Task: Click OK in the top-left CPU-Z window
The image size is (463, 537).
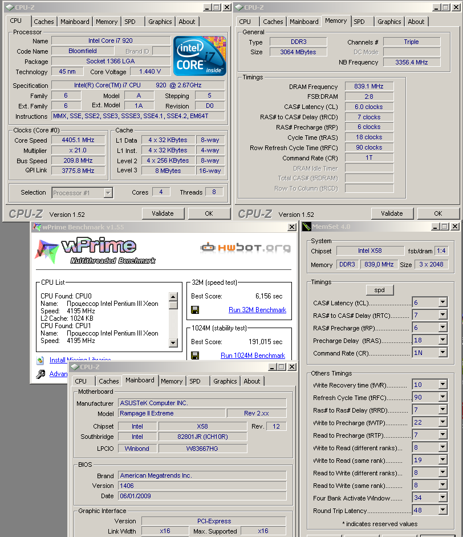Action: [209, 213]
